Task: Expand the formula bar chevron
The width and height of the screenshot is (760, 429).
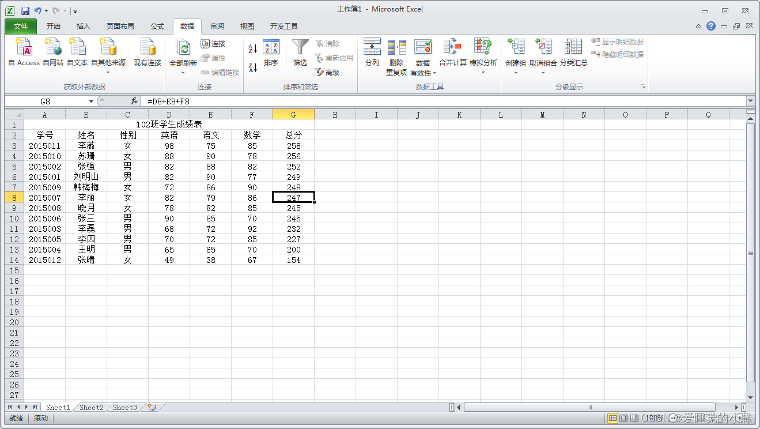Action: click(750, 101)
